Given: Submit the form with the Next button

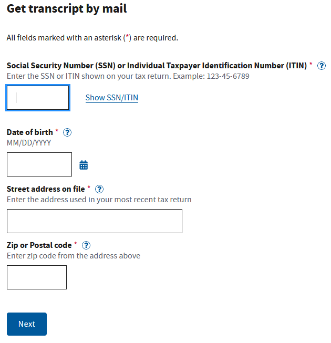Looking at the screenshot, I should (27, 324).
